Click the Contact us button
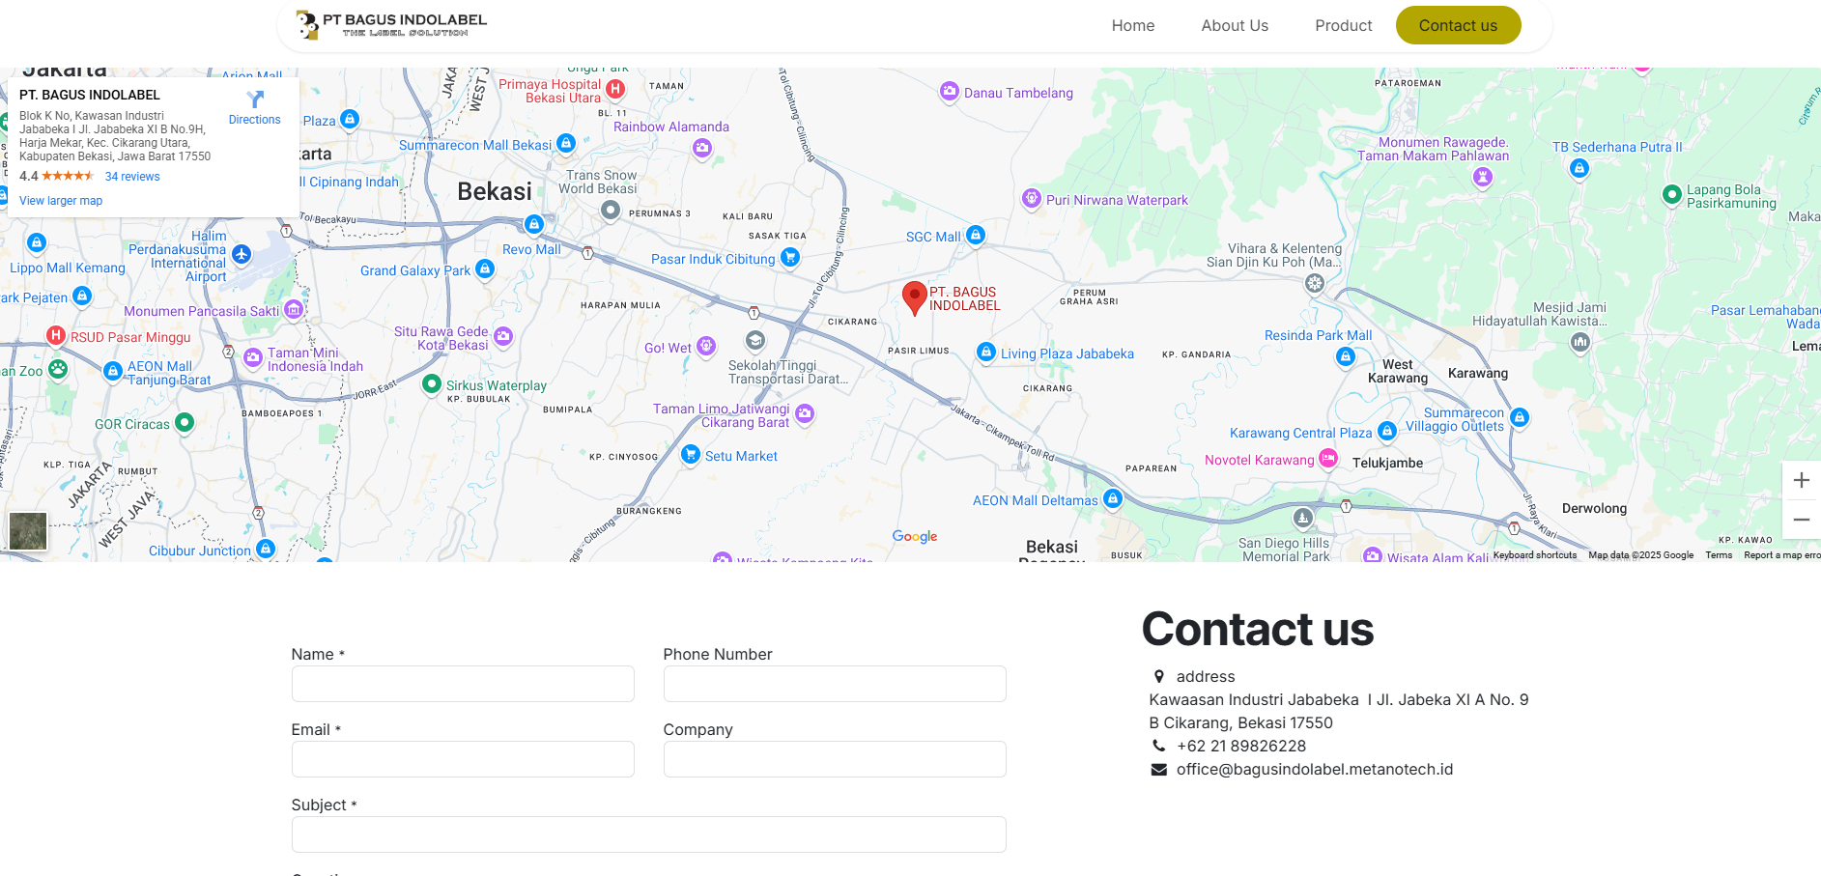 point(1458,25)
